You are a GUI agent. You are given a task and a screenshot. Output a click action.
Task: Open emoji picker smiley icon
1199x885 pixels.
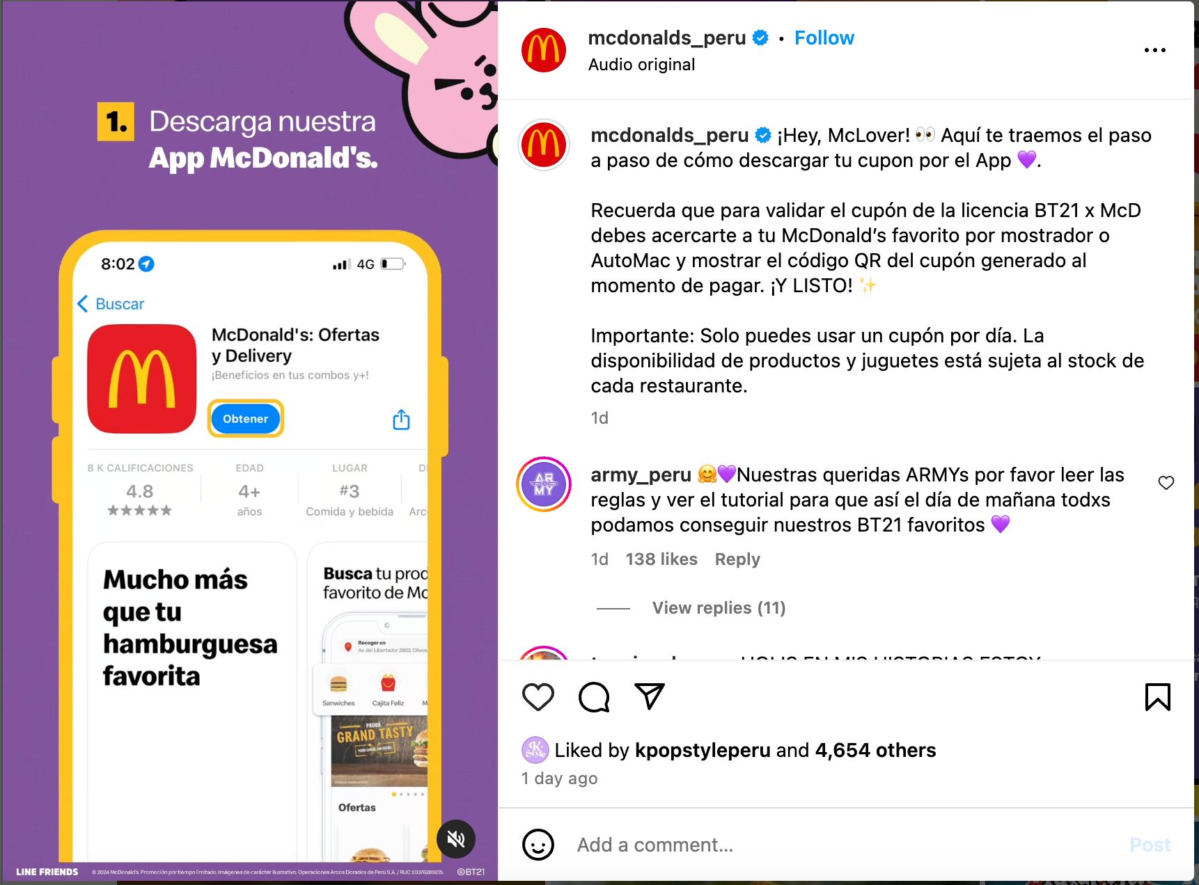tap(538, 845)
